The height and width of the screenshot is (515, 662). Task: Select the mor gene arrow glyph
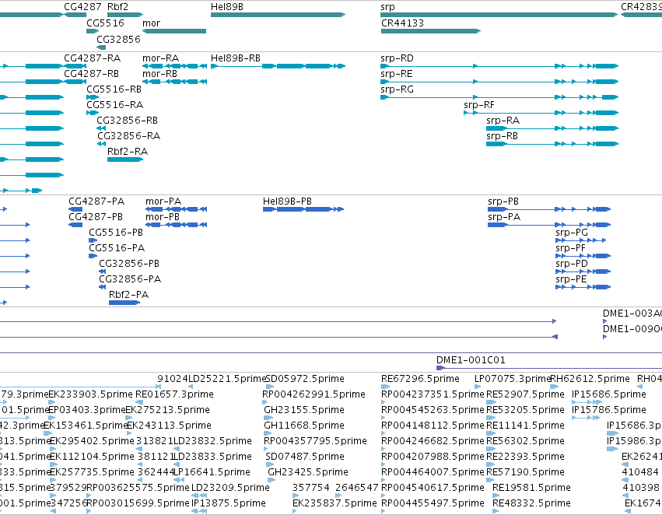coord(174,31)
